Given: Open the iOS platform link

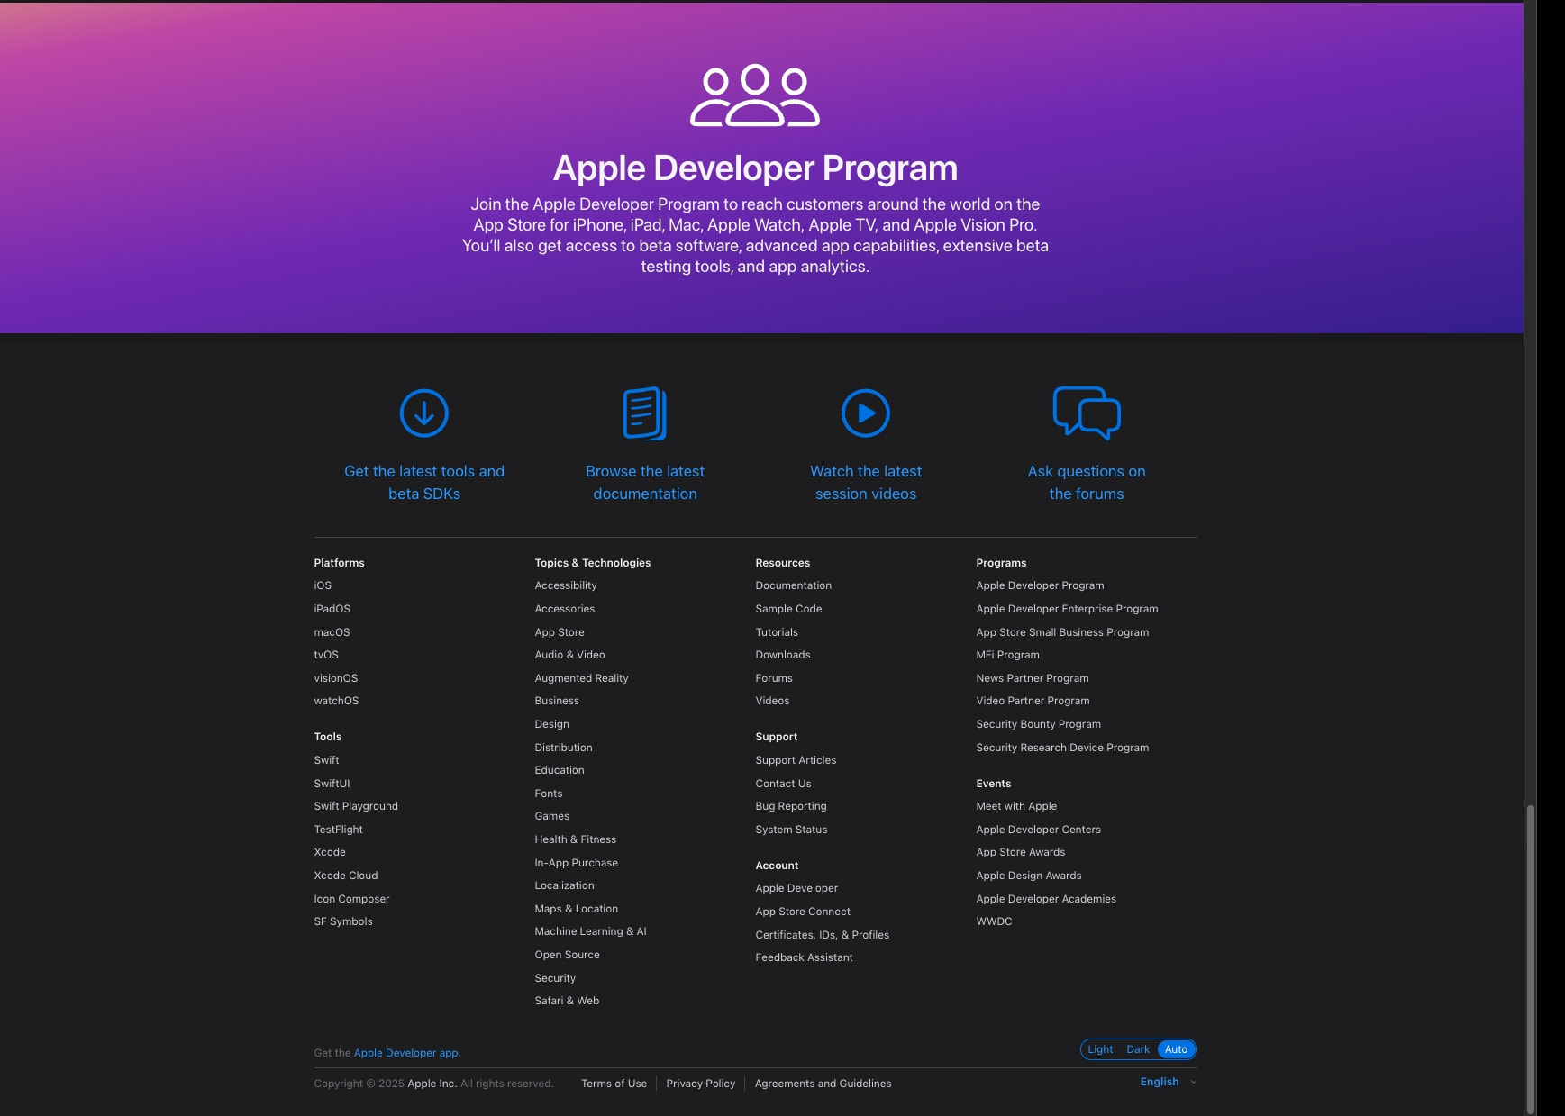Looking at the screenshot, I should coord(323,585).
